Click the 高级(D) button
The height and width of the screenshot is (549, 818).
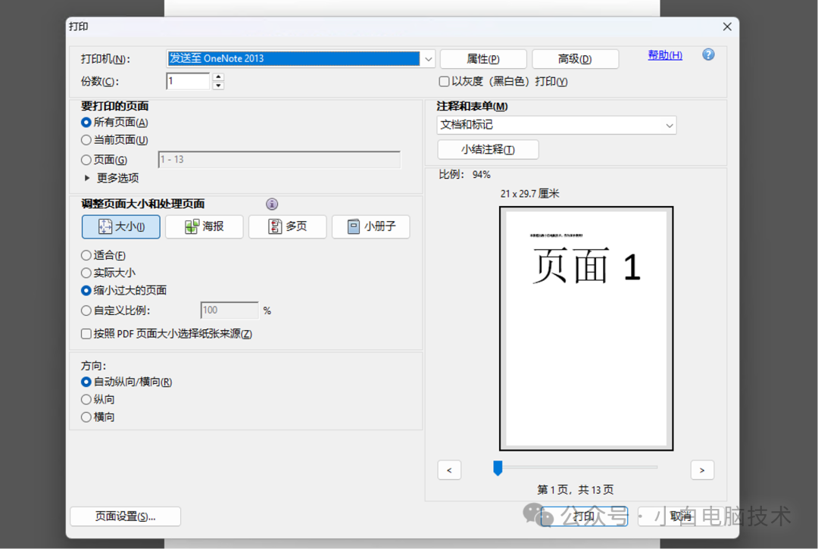[575, 58]
